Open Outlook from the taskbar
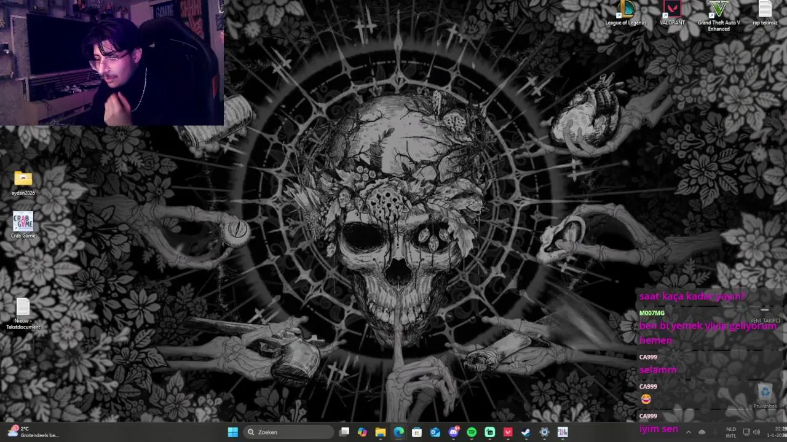 click(435, 432)
